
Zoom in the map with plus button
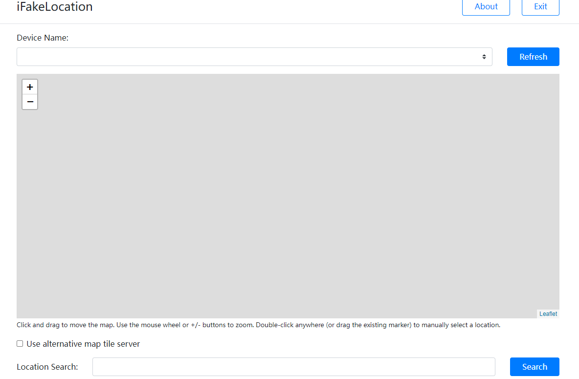[30, 87]
